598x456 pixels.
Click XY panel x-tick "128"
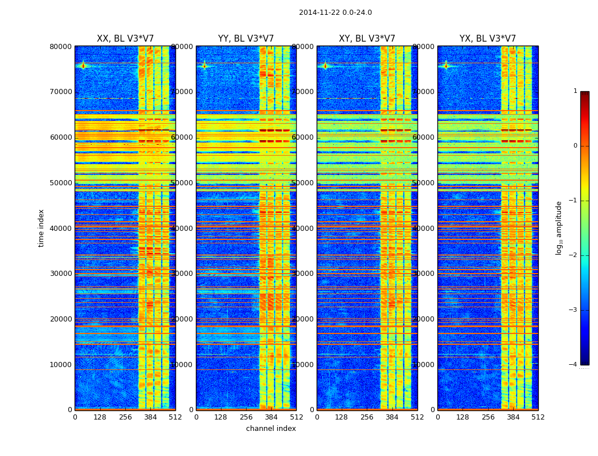[342, 417]
